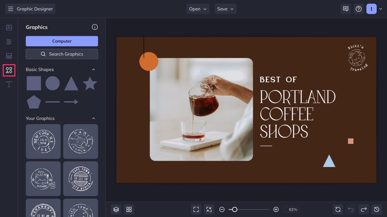Select the Text tool in sidebar

coord(9,84)
